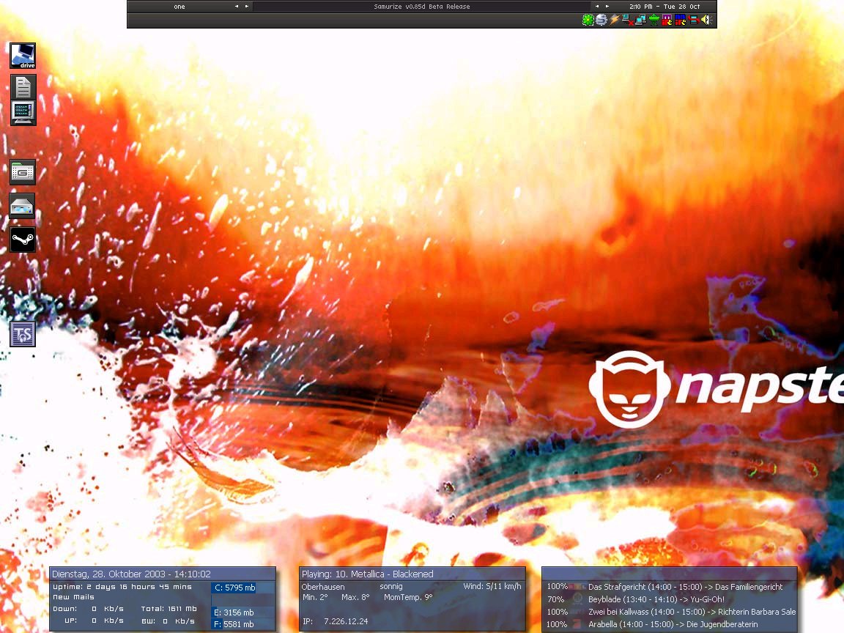Image resolution: width=844 pixels, height=633 pixels.
Task: Click the Min. 2° temperature
Action: (x=316, y=597)
